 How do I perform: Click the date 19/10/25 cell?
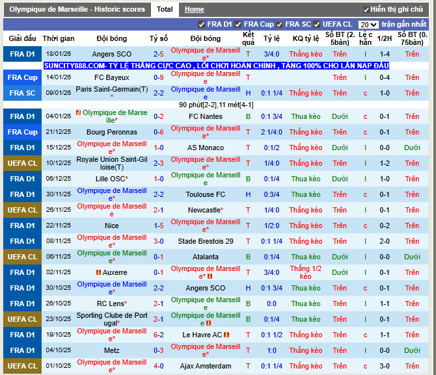click(x=59, y=335)
